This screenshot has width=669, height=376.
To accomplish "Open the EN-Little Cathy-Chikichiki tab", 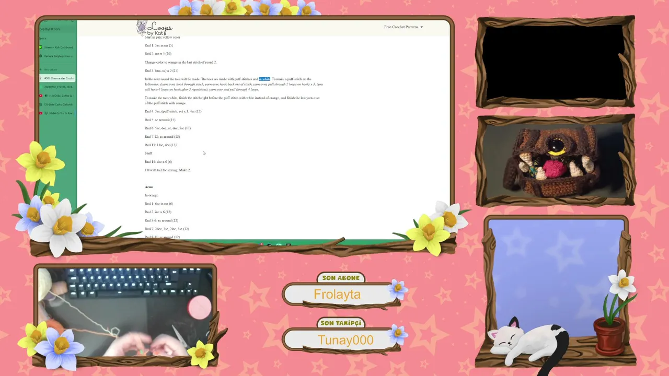I will [x=56, y=104].
